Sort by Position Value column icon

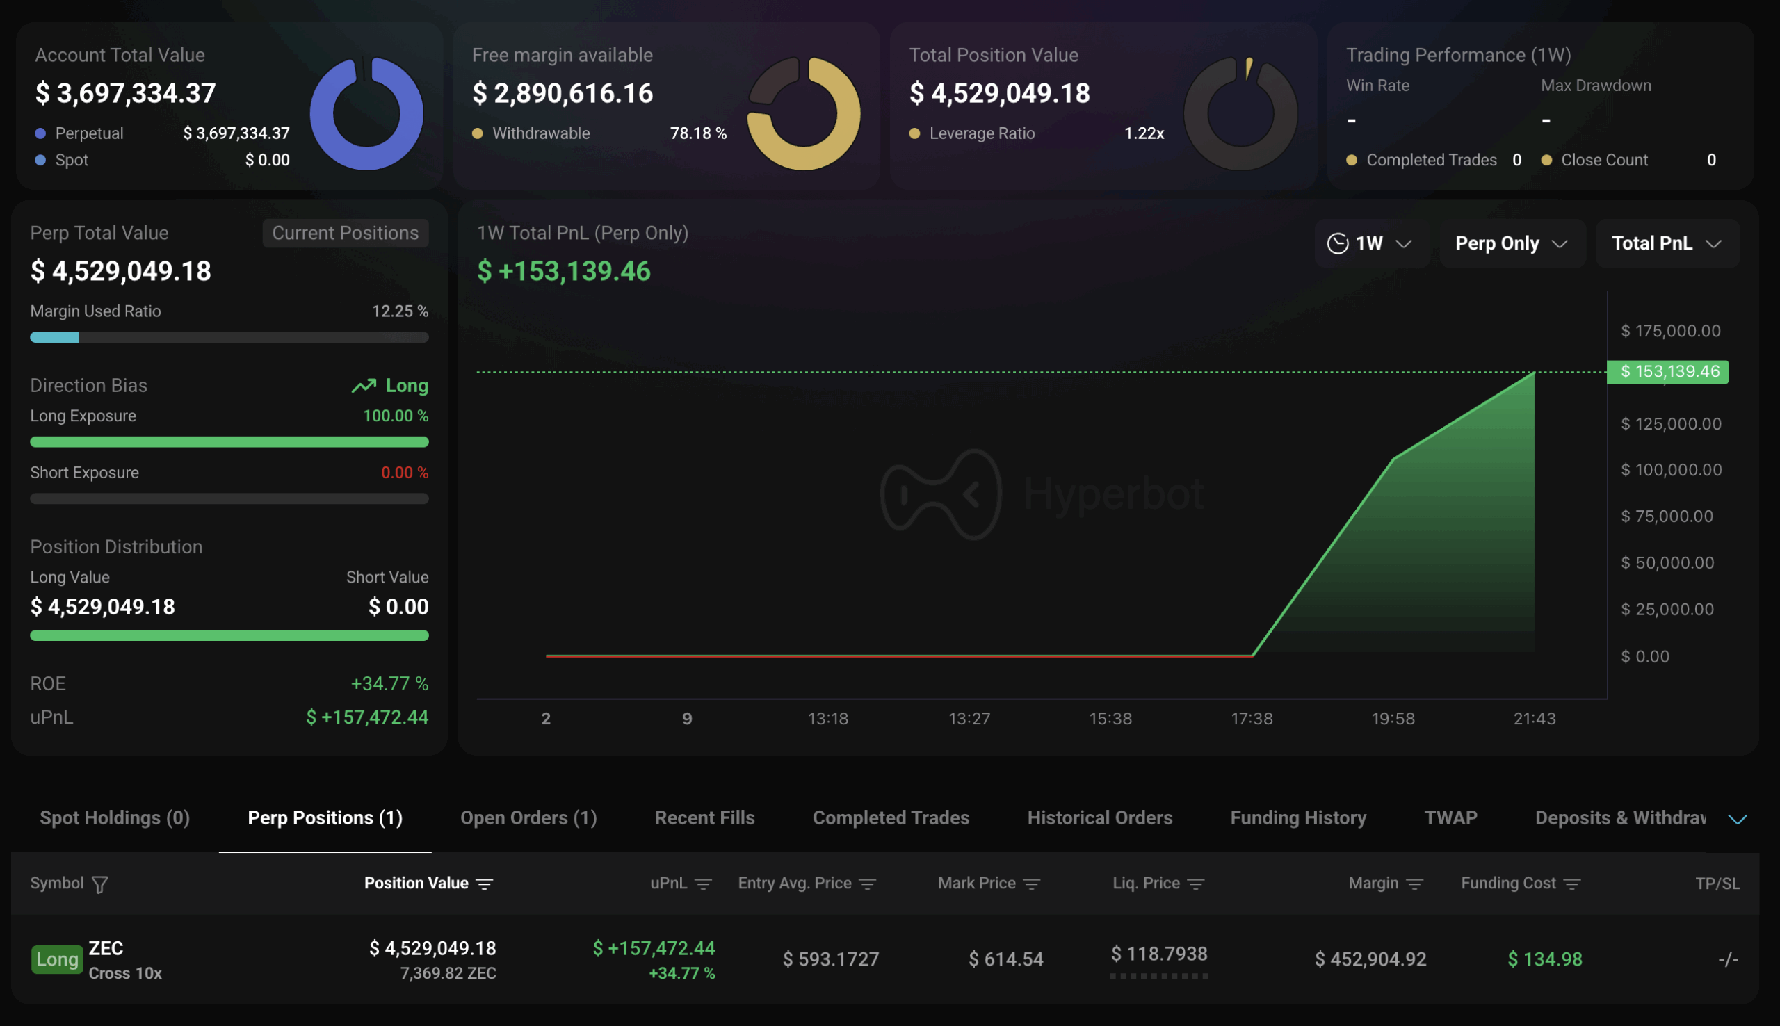(x=485, y=883)
